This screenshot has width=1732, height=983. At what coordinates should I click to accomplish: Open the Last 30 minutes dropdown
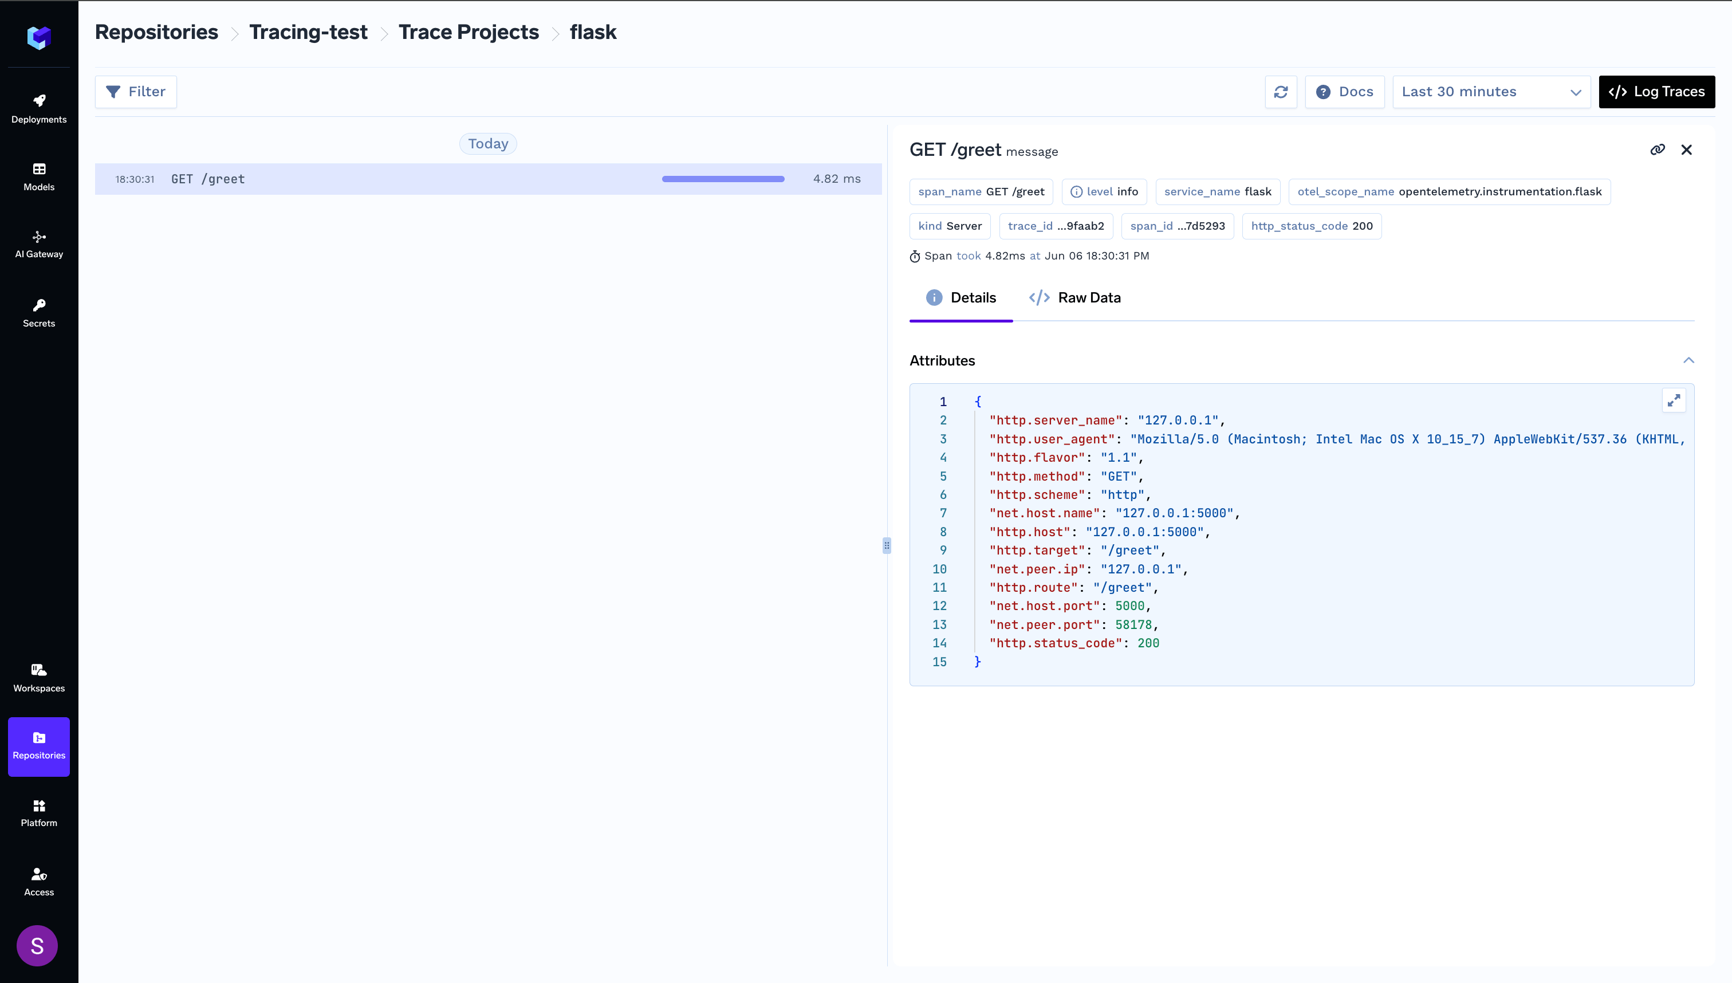pyautogui.click(x=1491, y=92)
